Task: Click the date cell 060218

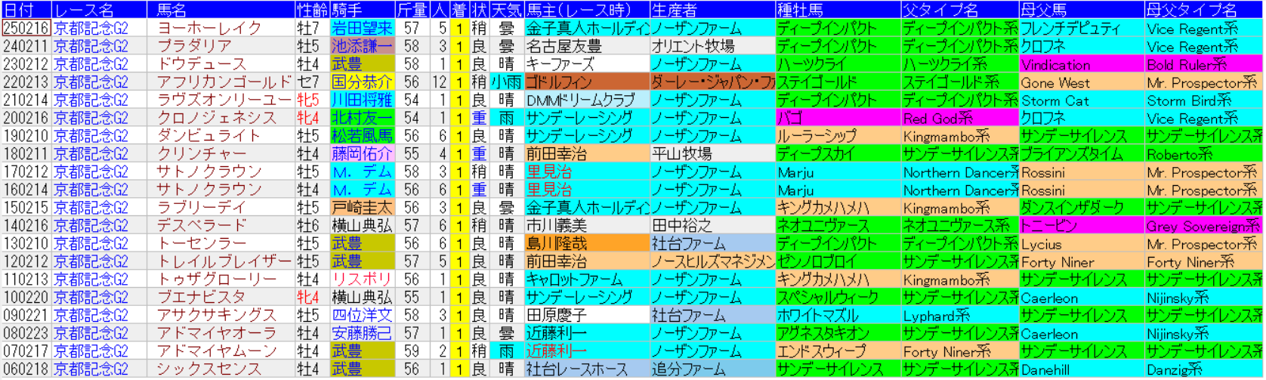Action: pyautogui.click(x=26, y=369)
